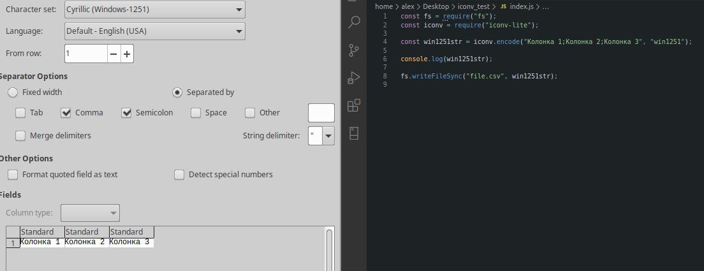This screenshot has height=271, width=704.
Task: Click writeFileSync in line 8
Action: pos(437,77)
